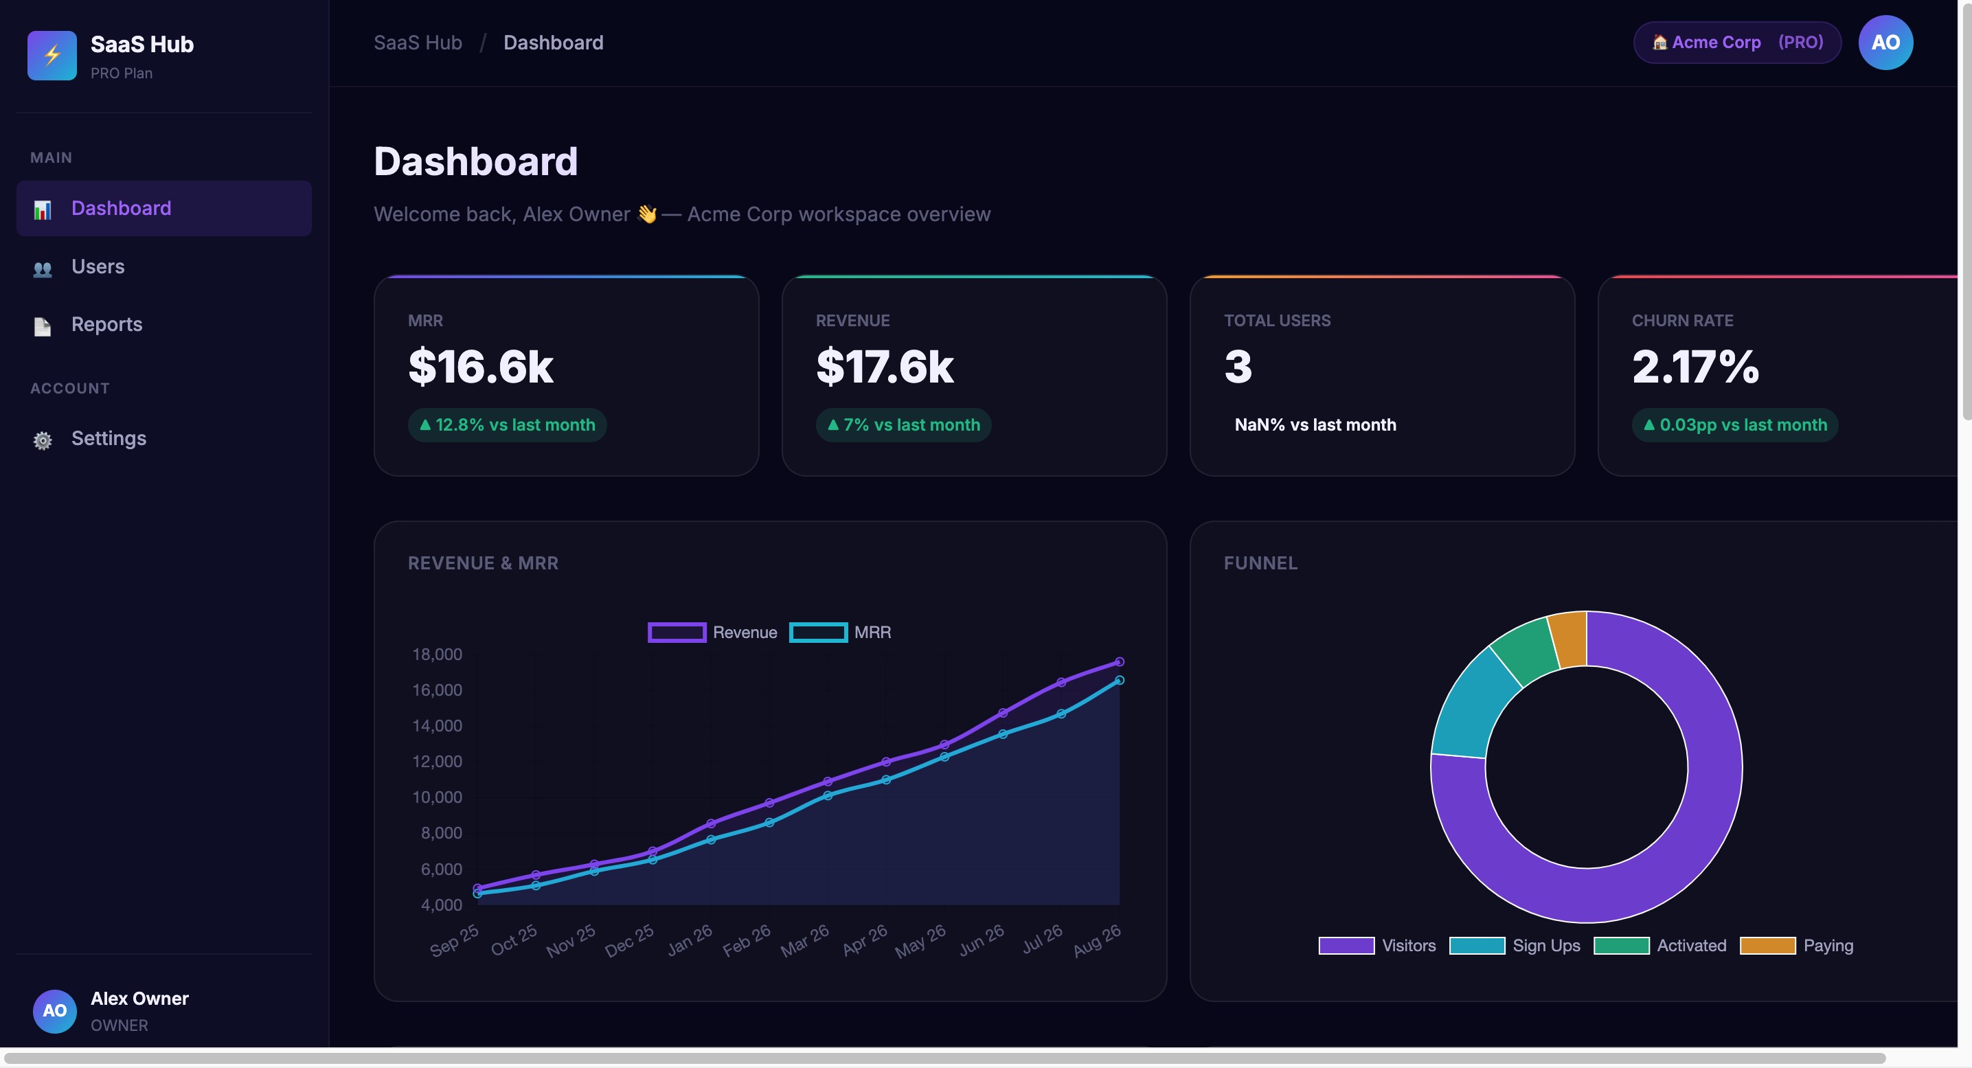
Task: Click the SaaS Hub breadcrumb link
Action: [418, 43]
